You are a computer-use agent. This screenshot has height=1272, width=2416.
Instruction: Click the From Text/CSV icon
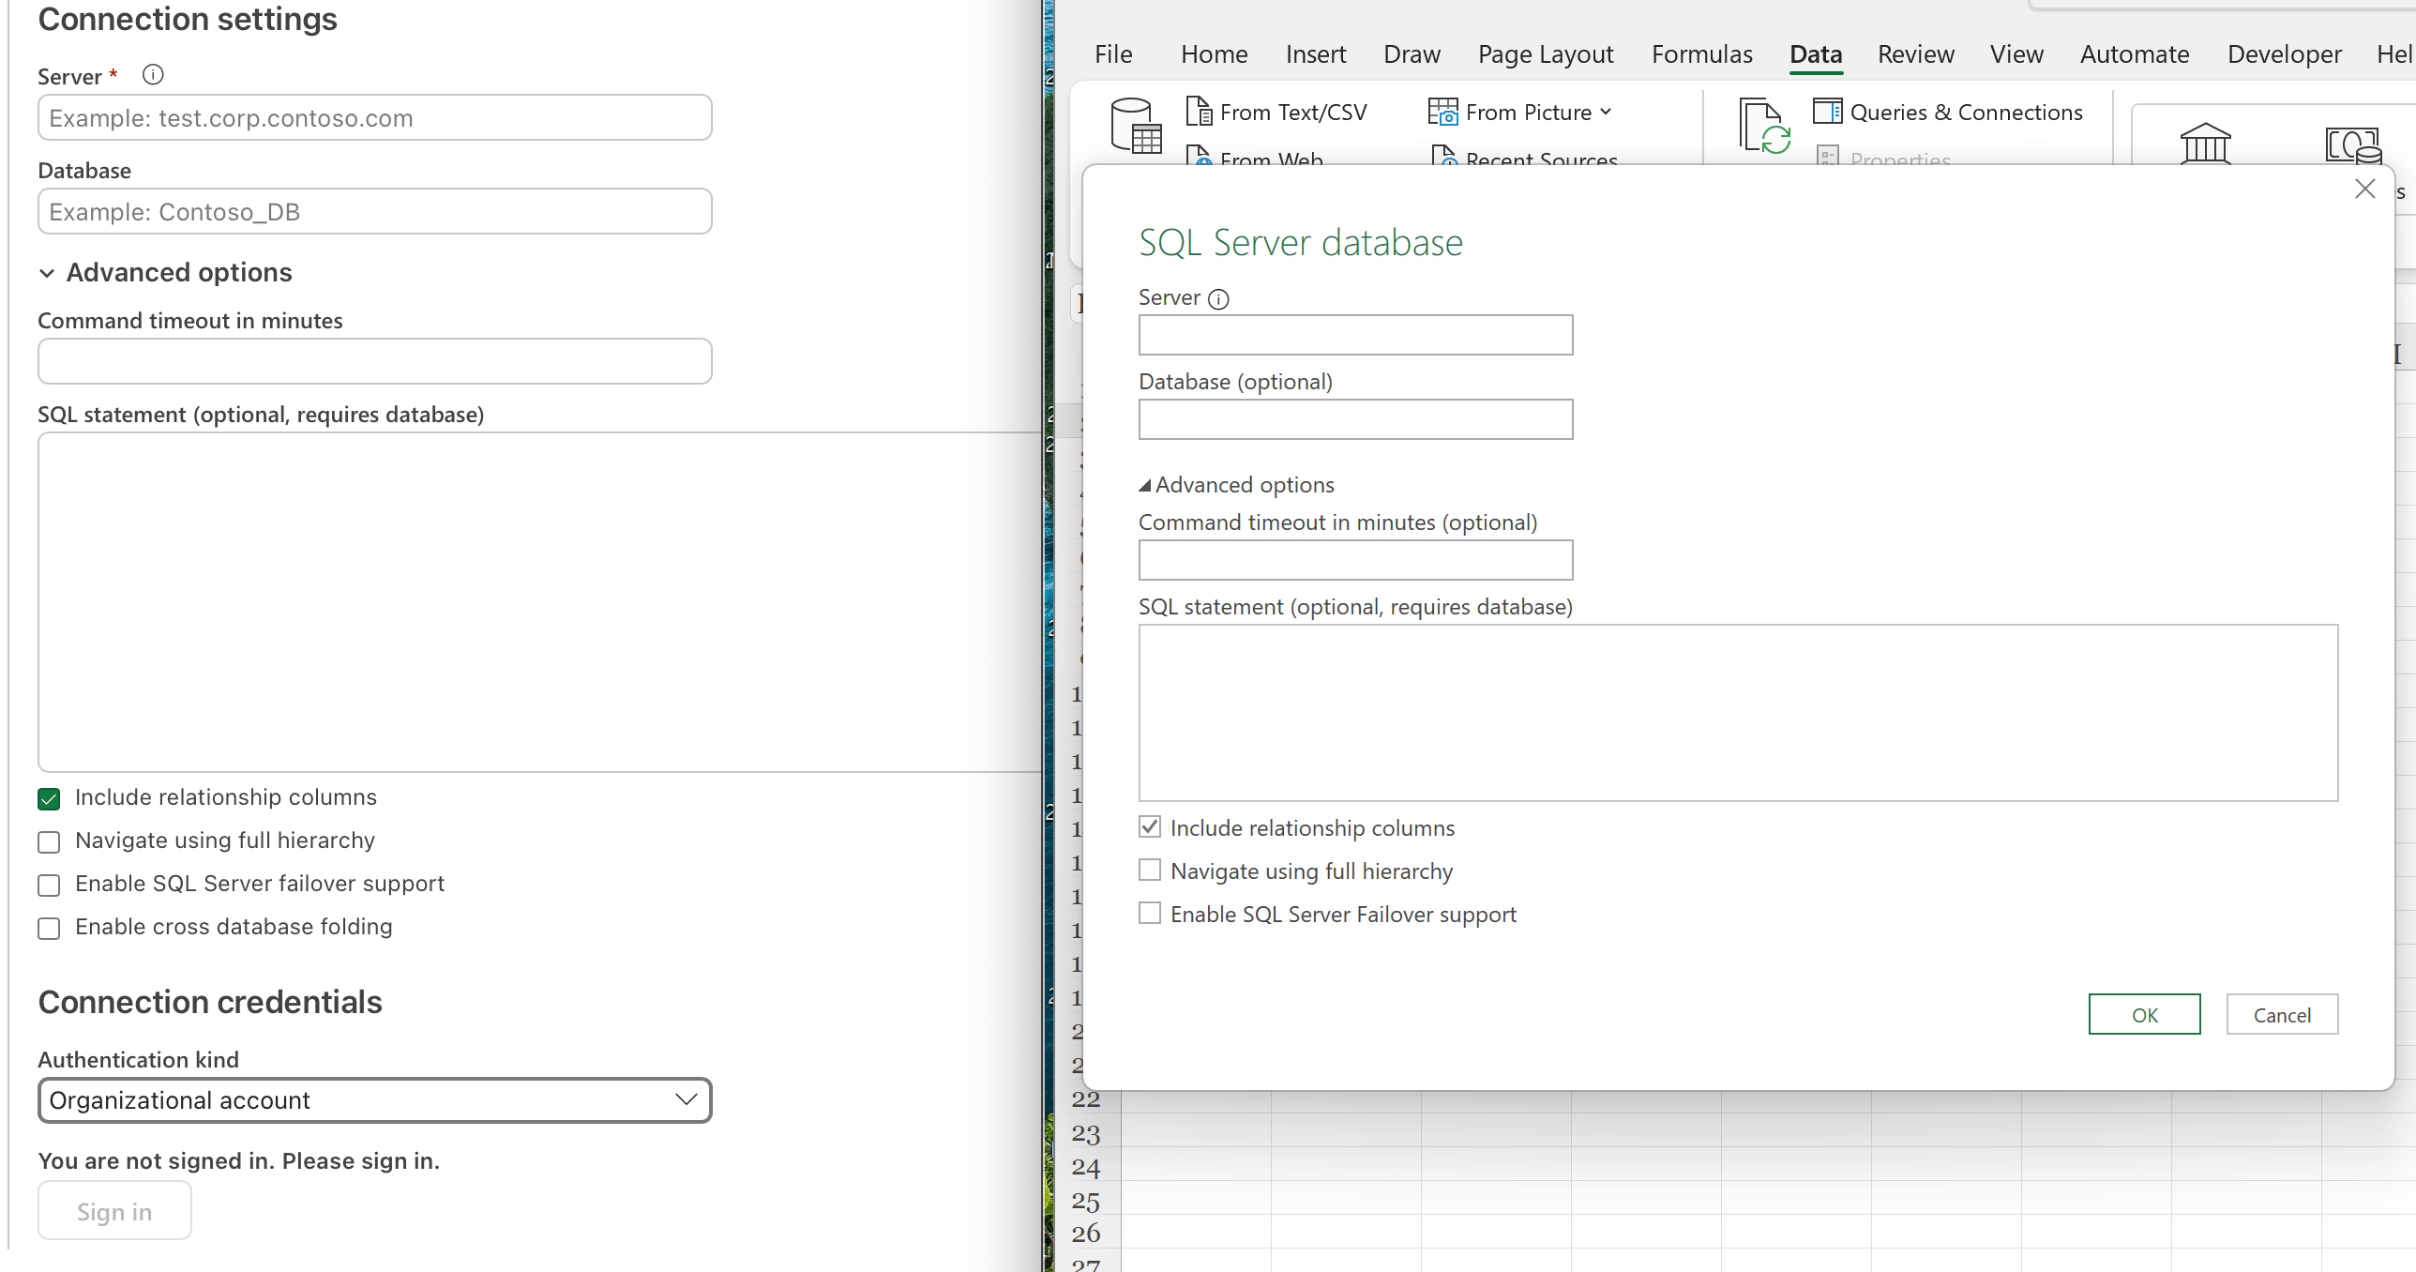click(x=1199, y=112)
